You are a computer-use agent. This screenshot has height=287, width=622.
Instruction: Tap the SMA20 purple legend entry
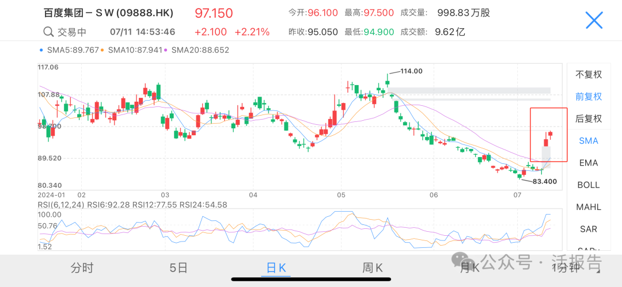click(x=198, y=50)
